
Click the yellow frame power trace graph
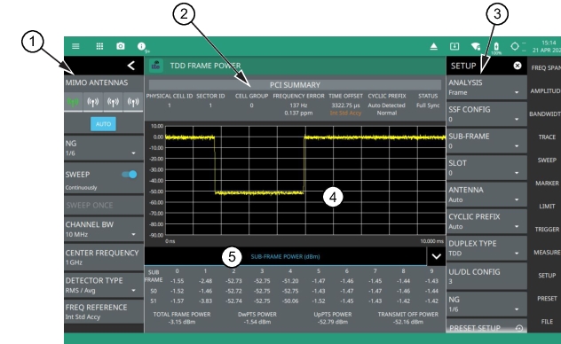click(x=305, y=180)
